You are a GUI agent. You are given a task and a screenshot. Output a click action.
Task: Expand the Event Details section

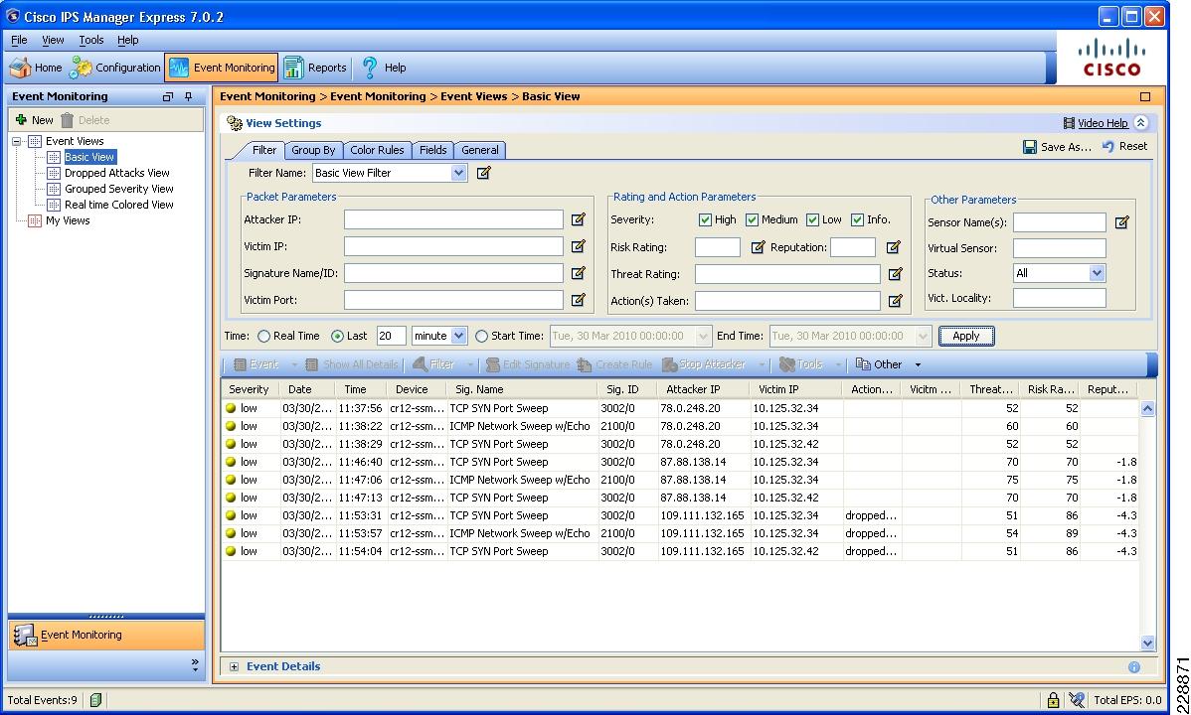tap(234, 667)
